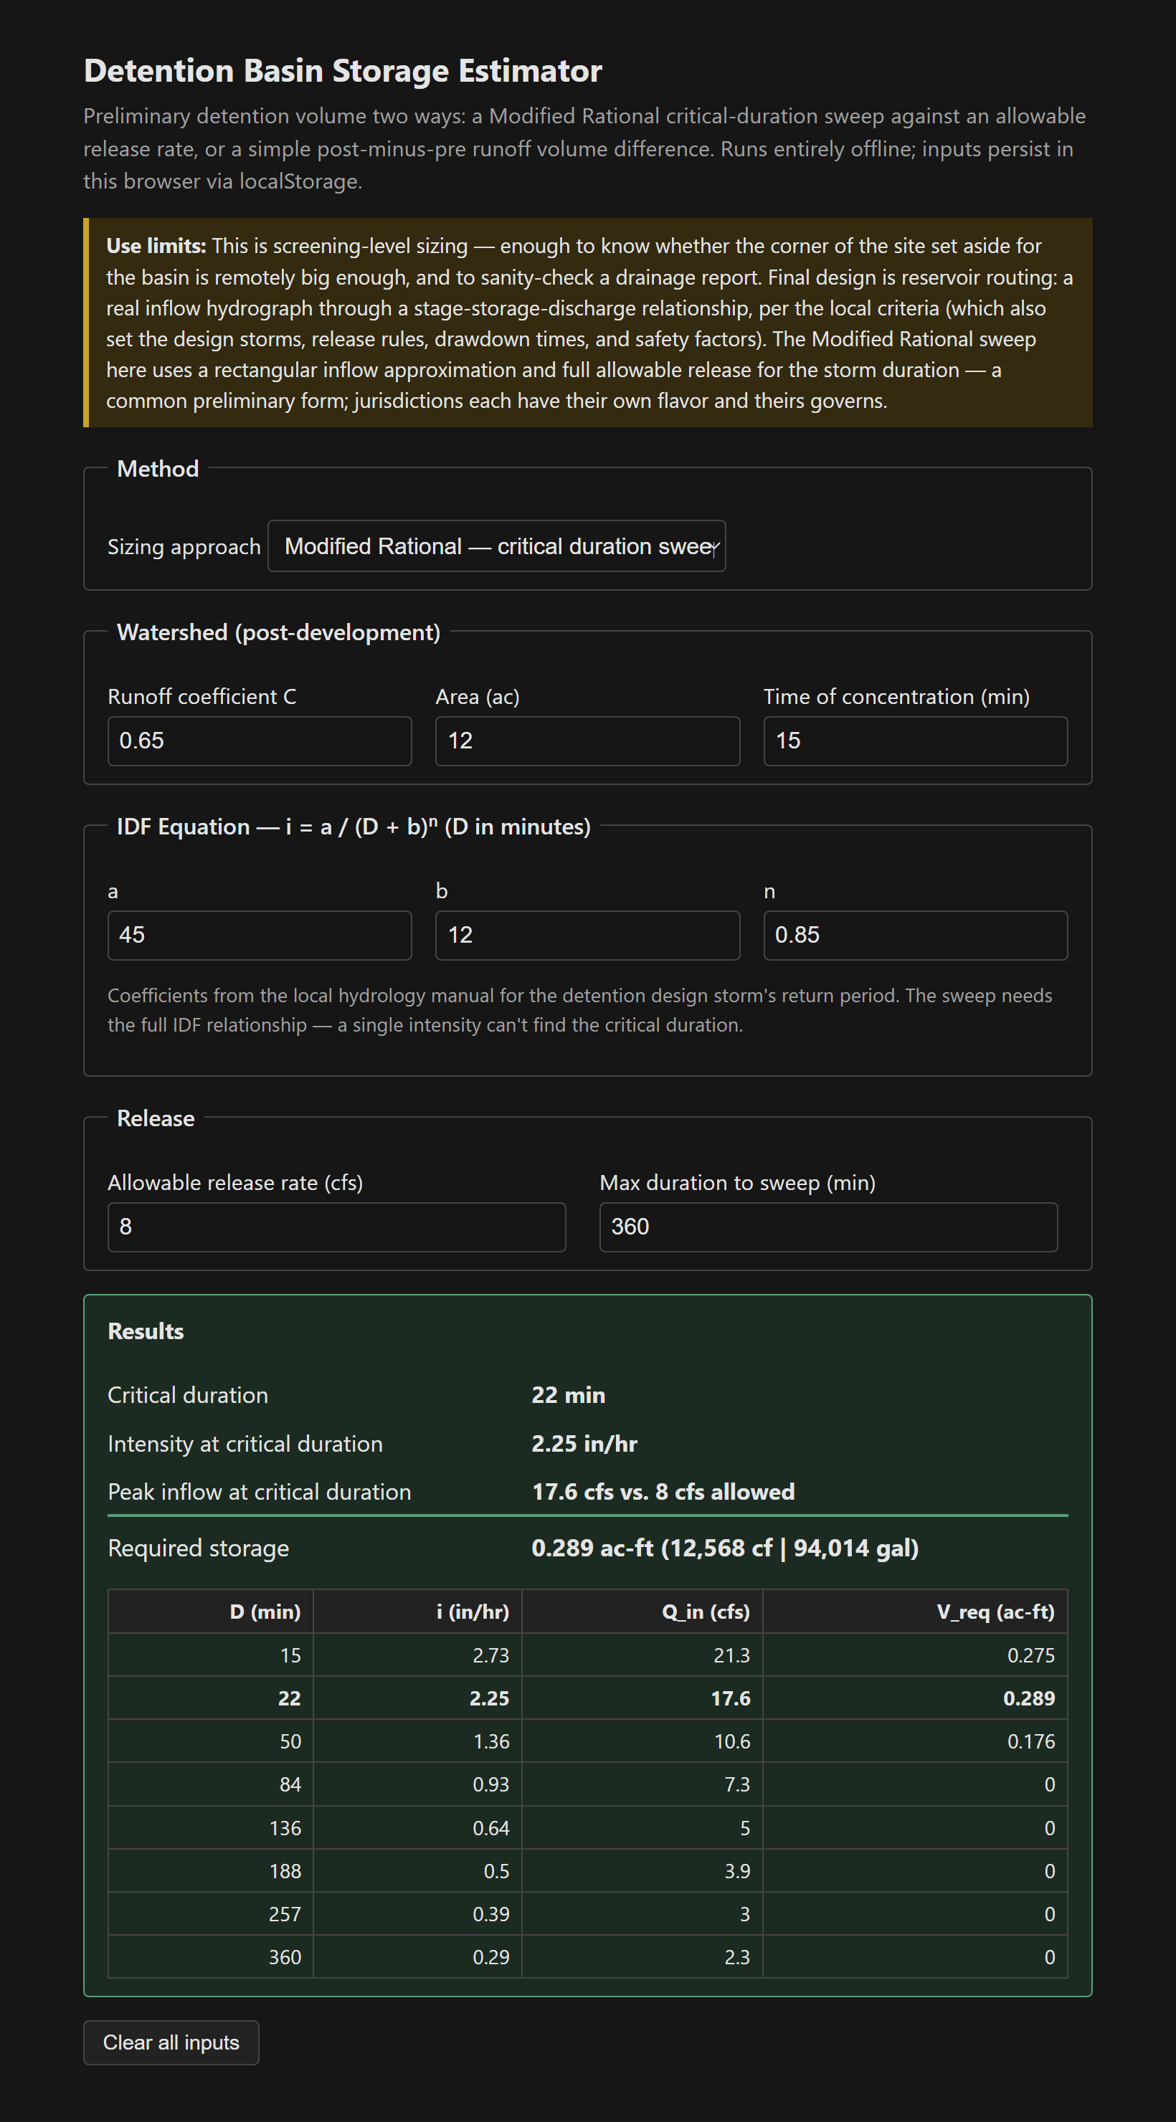Screen dimensions: 1176x2122
Task: Edit the Allowable release rate field
Action: (336, 1227)
